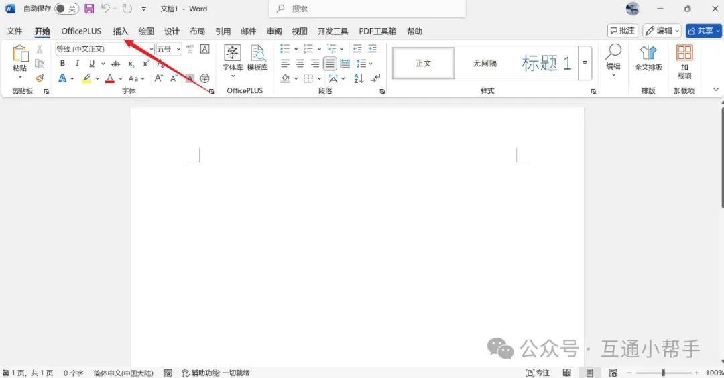This screenshot has height=378, width=724.
Task: Align text to the right
Action: coord(315,64)
